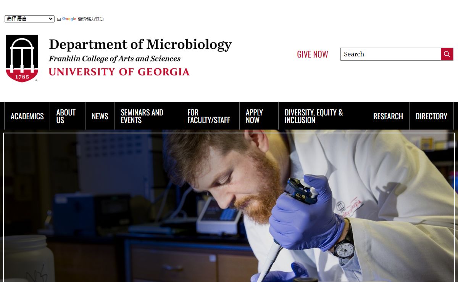Open DIVERSITY, EQUITY & INCLUSION menu
The width and height of the screenshot is (458, 282).
point(323,116)
